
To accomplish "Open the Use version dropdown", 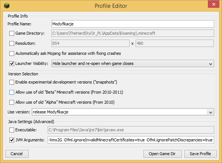I will 123,112.
